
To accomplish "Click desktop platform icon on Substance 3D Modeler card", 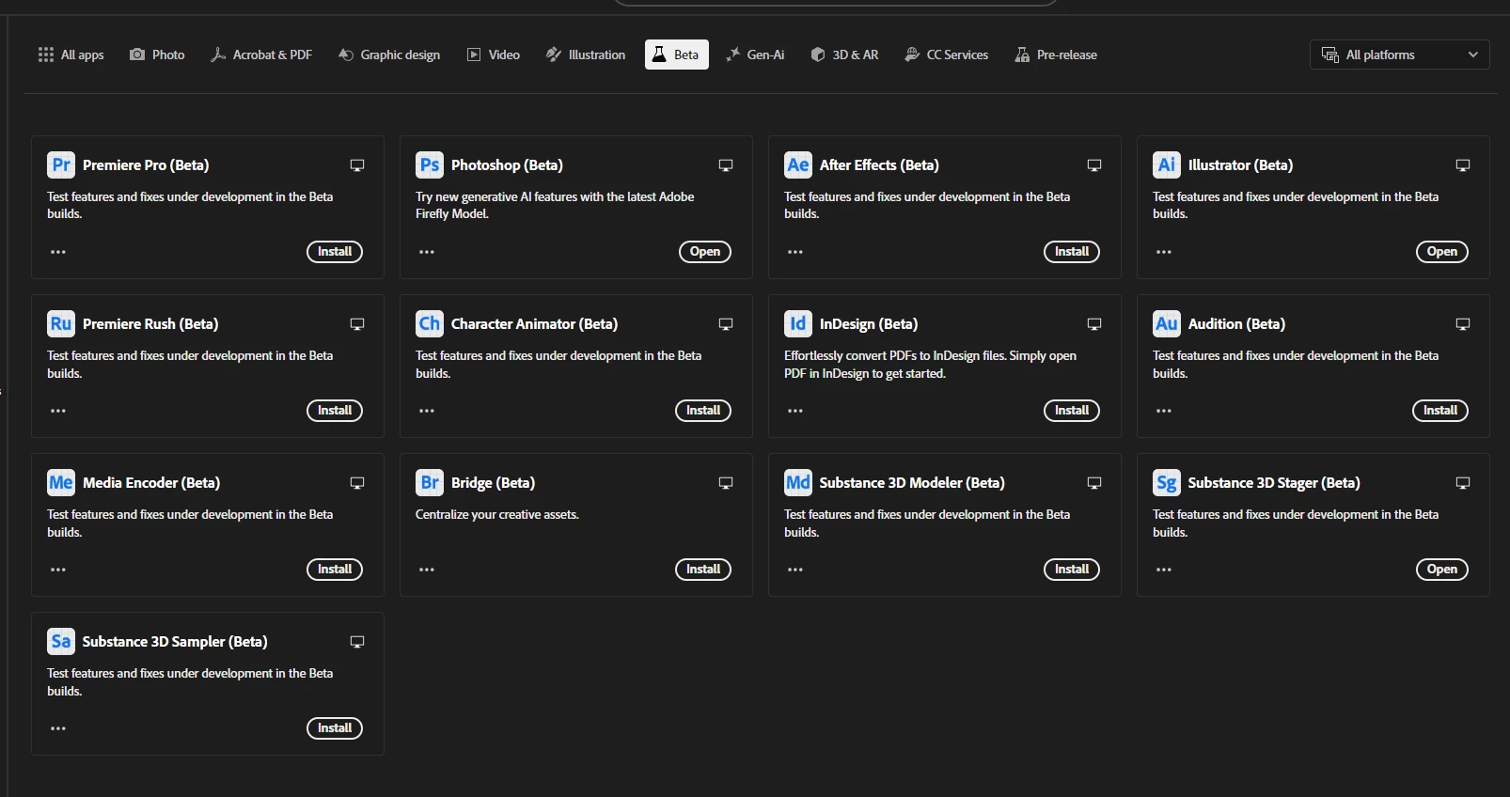I will (x=1094, y=483).
